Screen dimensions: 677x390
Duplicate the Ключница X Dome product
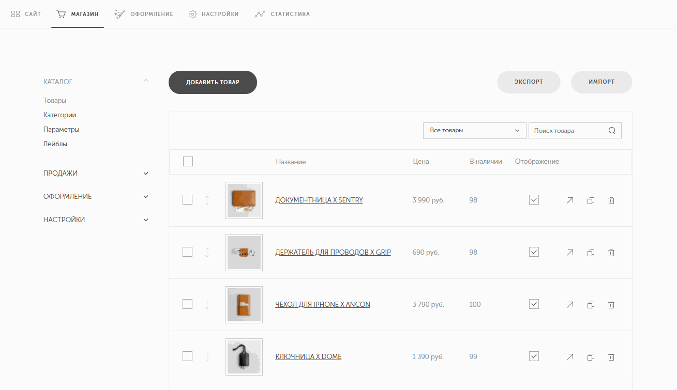(591, 357)
